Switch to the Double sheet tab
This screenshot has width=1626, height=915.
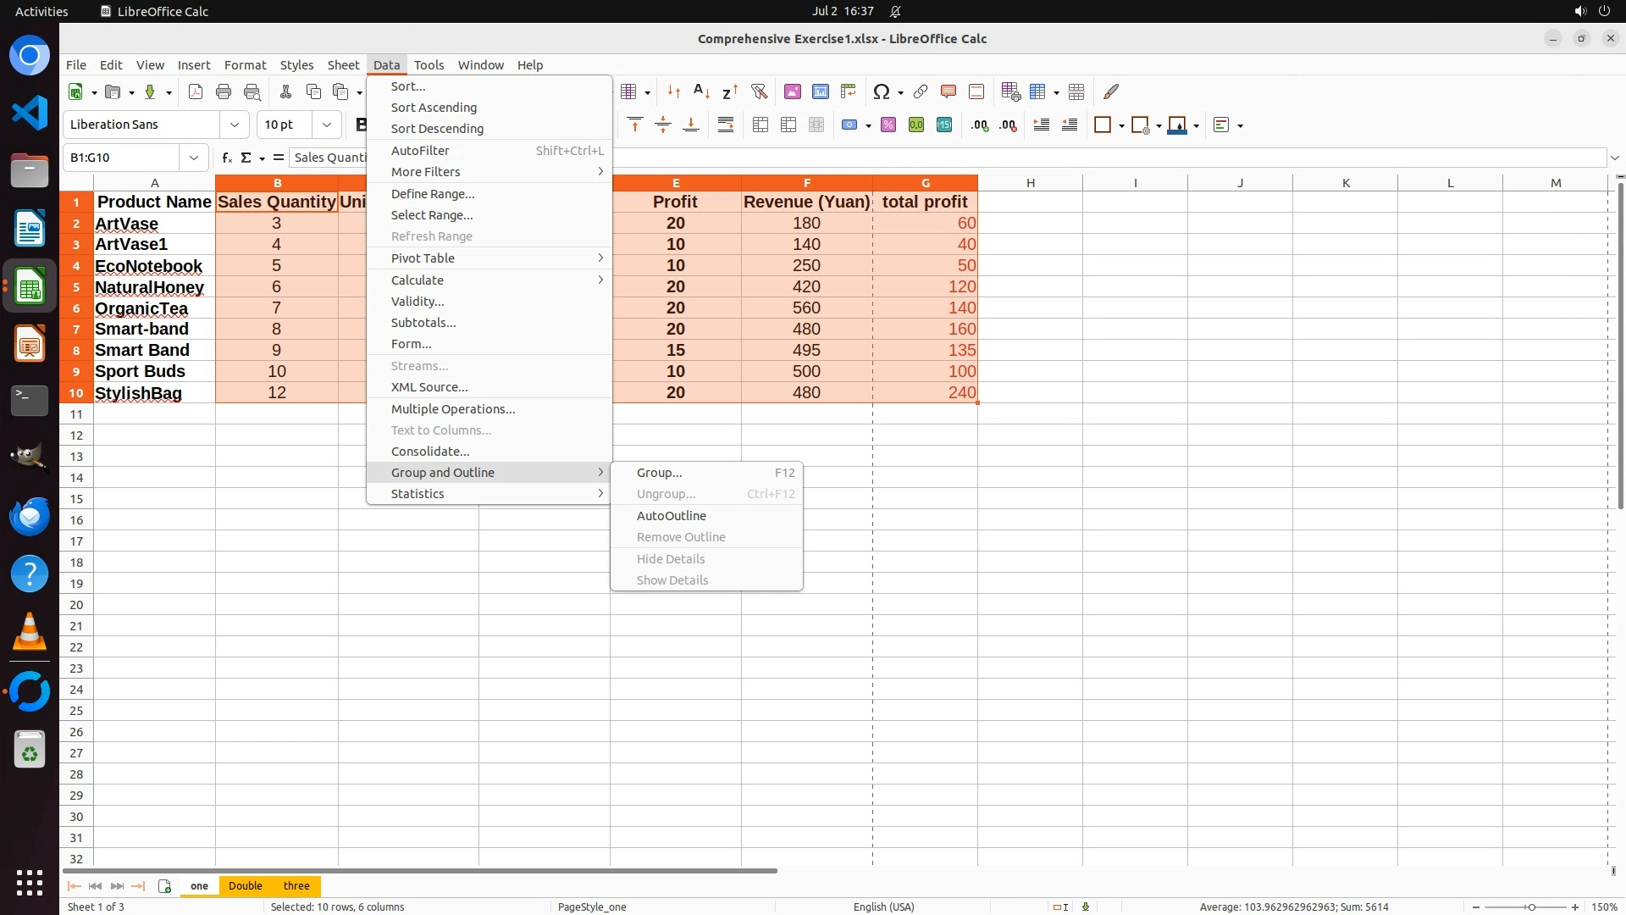click(x=246, y=885)
